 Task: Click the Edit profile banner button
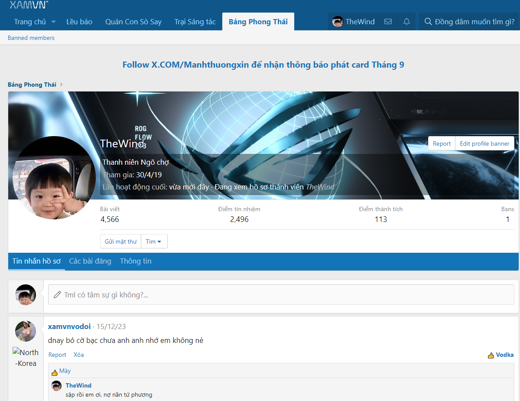point(484,143)
